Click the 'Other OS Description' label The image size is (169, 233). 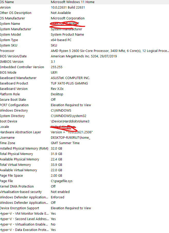(15, 13)
